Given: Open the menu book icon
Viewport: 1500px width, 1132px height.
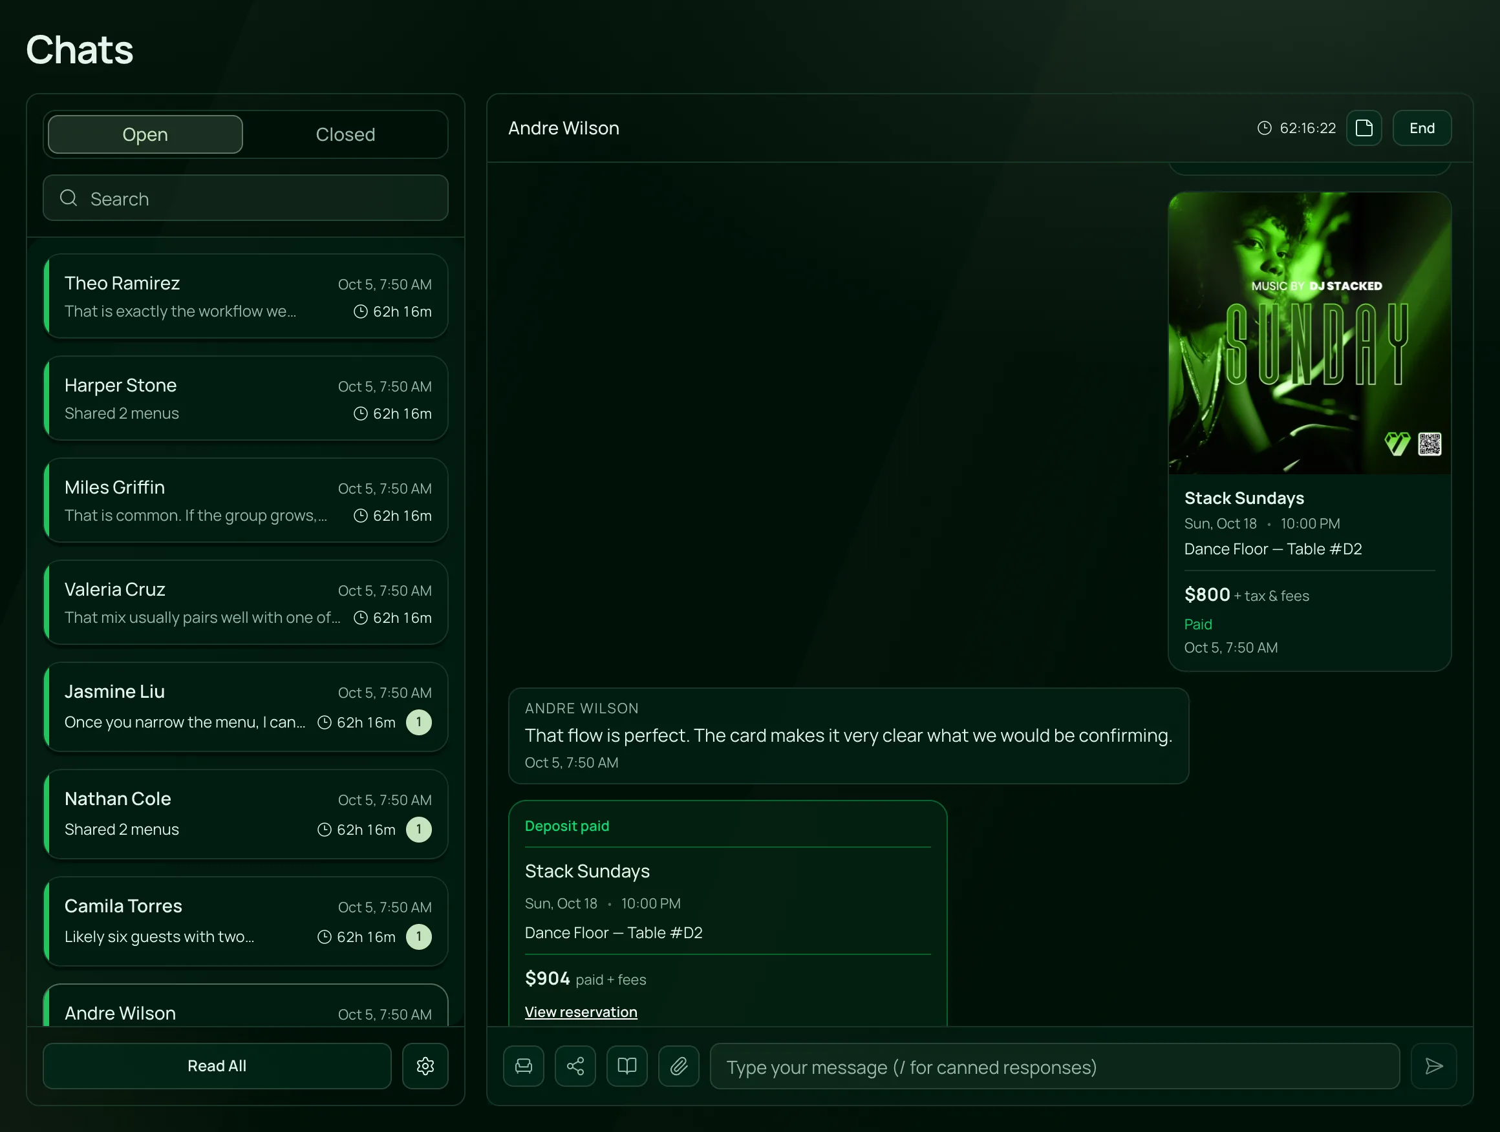Looking at the screenshot, I should 627,1065.
